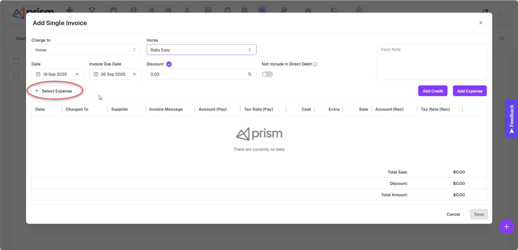Expand the Horse dropdown showing Baby Easy

[x=201, y=50]
